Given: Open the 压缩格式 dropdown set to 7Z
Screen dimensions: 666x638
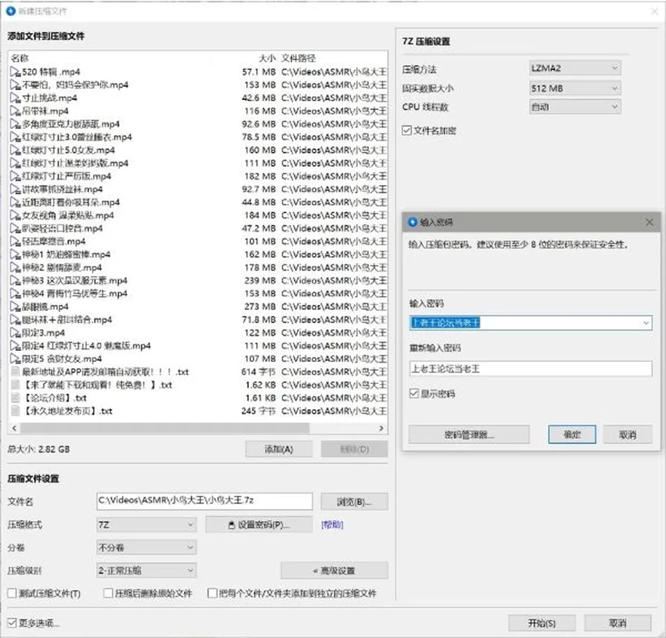Looking at the screenshot, I should (146, 525).
